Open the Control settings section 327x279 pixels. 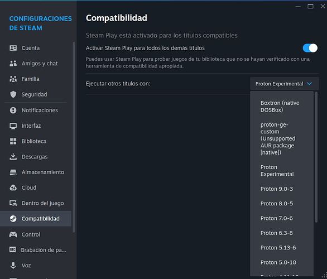[x=36, y=234]
